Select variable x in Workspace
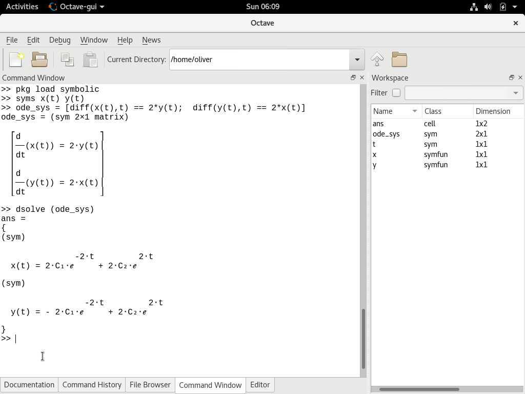Image resolution: width=525 pixels, height=394 pixels. (x=374, y=155)
